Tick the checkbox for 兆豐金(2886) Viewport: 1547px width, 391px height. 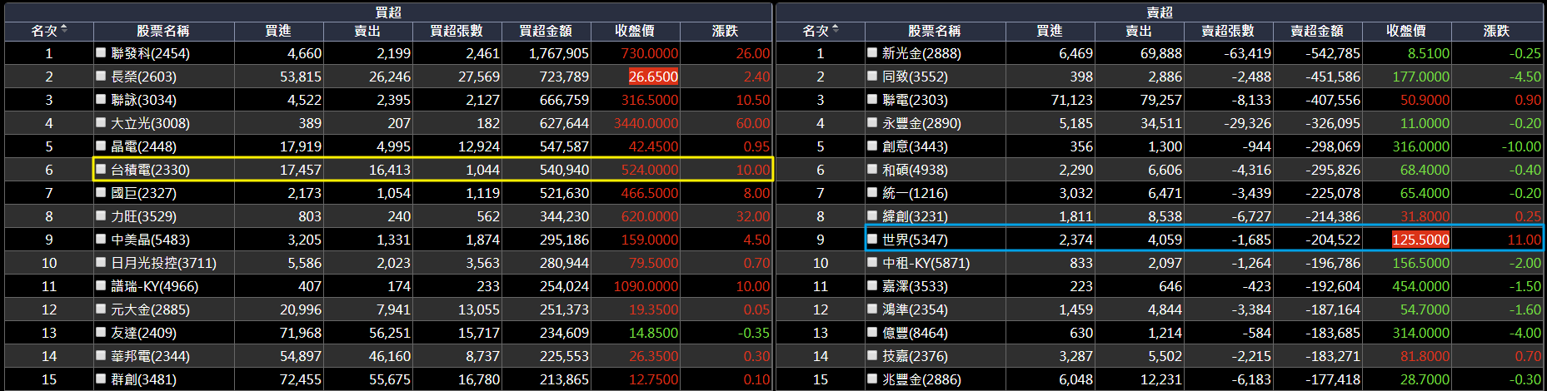[872, 379]
